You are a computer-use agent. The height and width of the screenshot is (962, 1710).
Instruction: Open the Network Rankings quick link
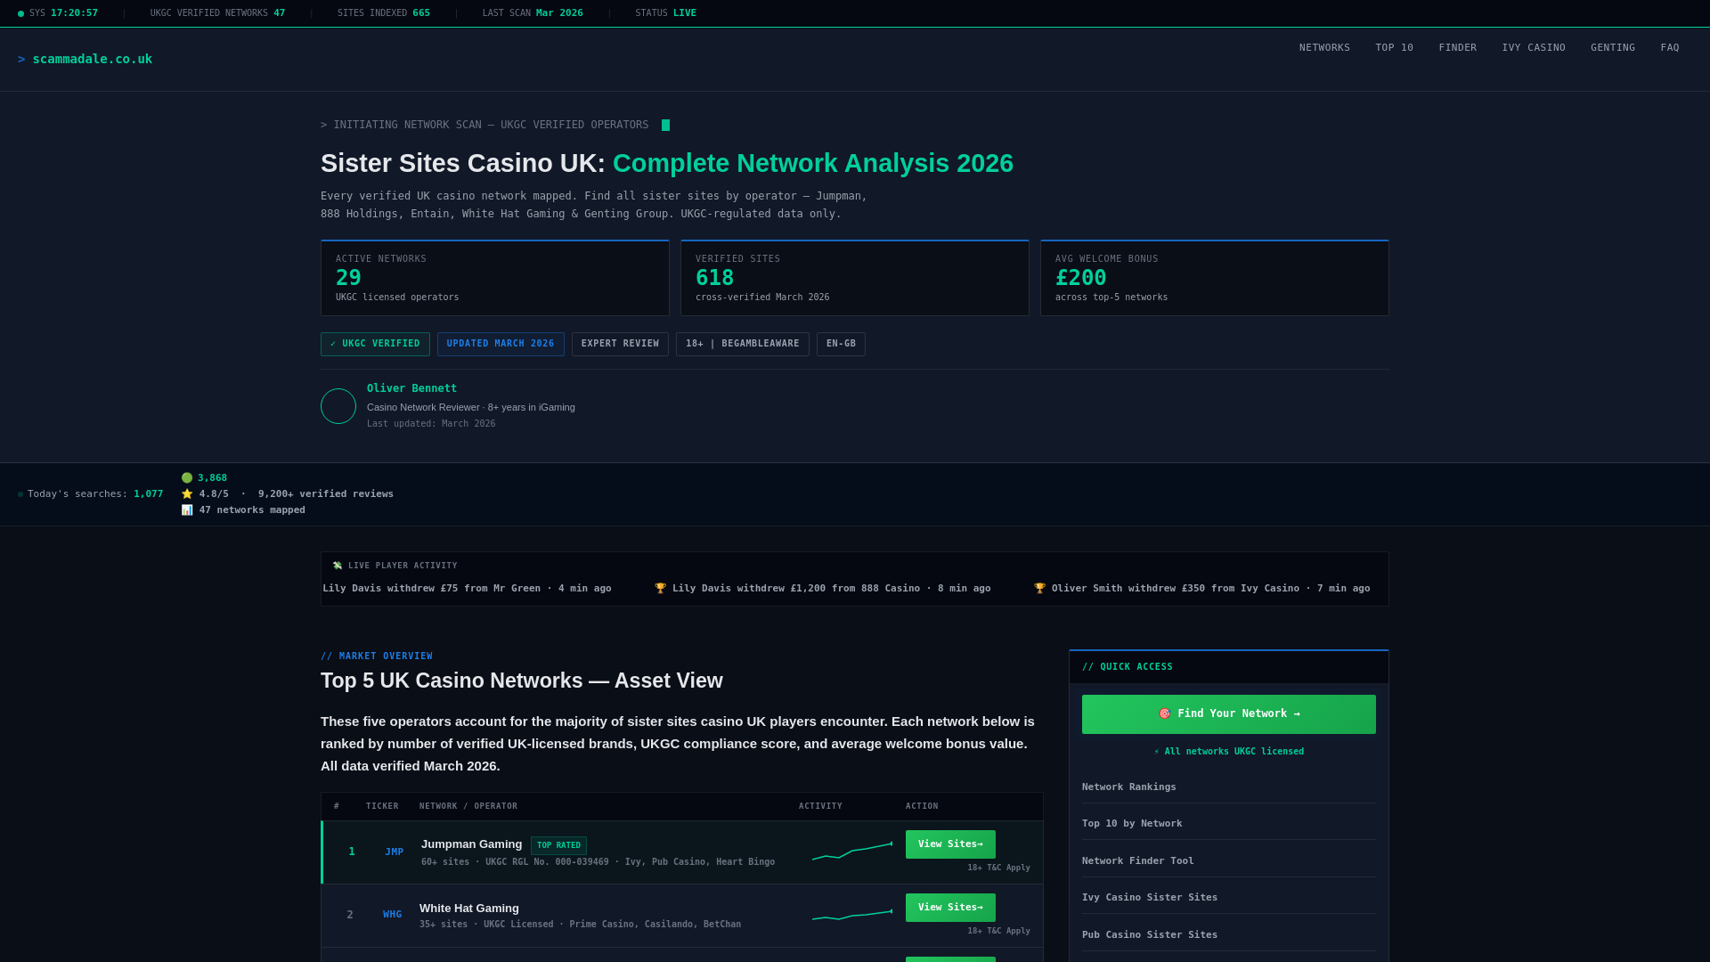point(1129,787)
